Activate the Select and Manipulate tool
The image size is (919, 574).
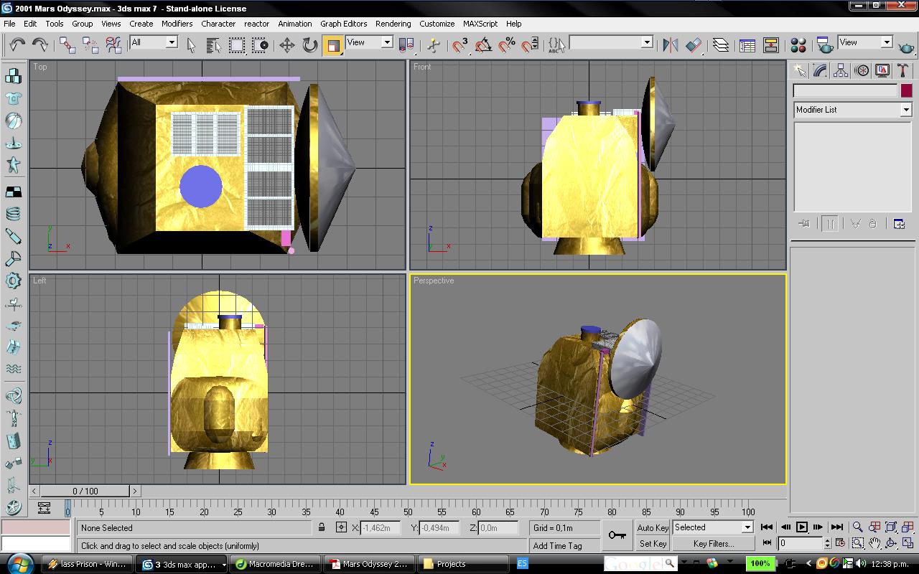pos(434,45)
